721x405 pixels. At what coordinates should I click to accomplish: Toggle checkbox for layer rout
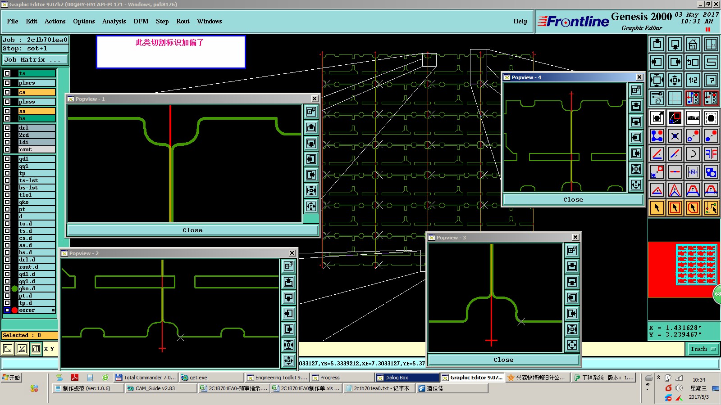tap(7, 149)
